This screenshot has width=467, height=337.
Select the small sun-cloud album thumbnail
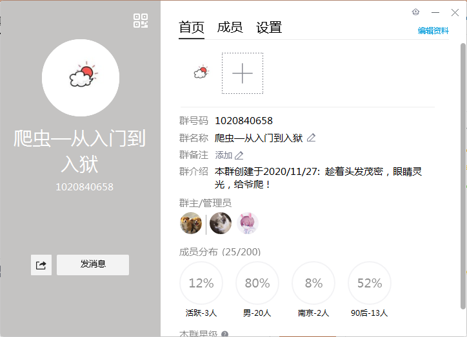point(201,72)
